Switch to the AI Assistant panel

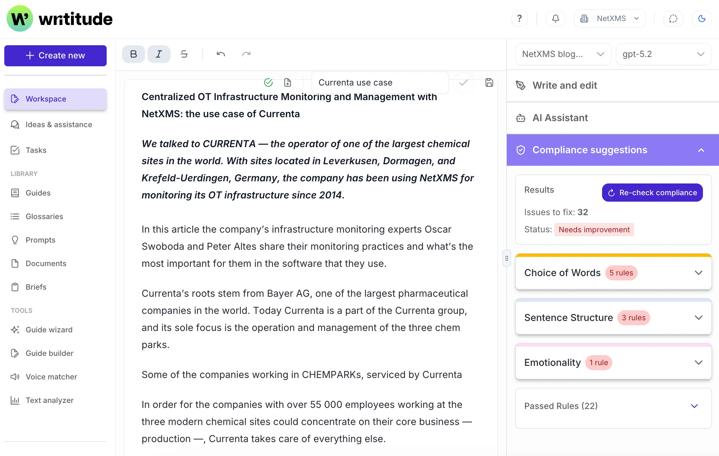point(560,118)
